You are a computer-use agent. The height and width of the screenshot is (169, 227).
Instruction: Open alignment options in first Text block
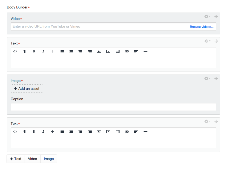click(136, 51)
